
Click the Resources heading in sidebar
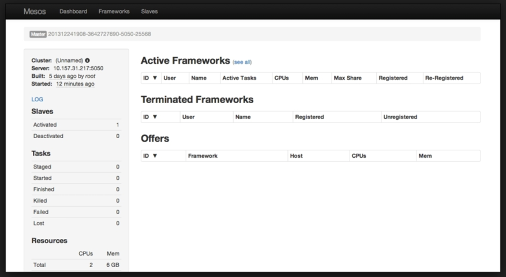[50, 241]
